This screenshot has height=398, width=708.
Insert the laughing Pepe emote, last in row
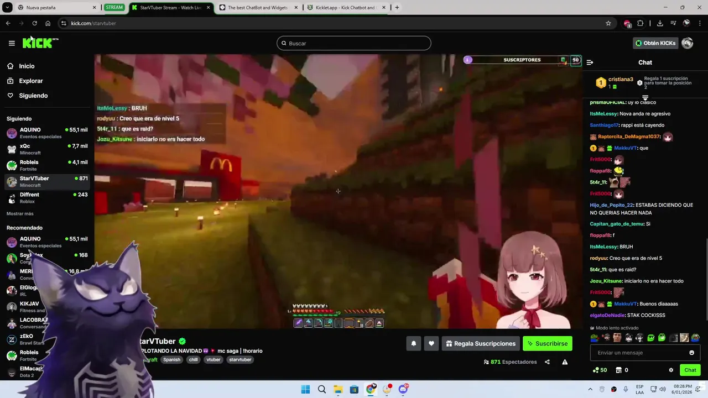click(x=695, y=338)
